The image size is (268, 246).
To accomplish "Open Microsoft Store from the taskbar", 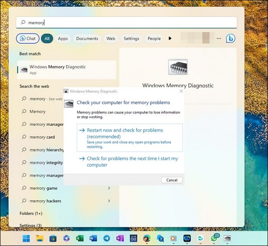I will (53, 238).
